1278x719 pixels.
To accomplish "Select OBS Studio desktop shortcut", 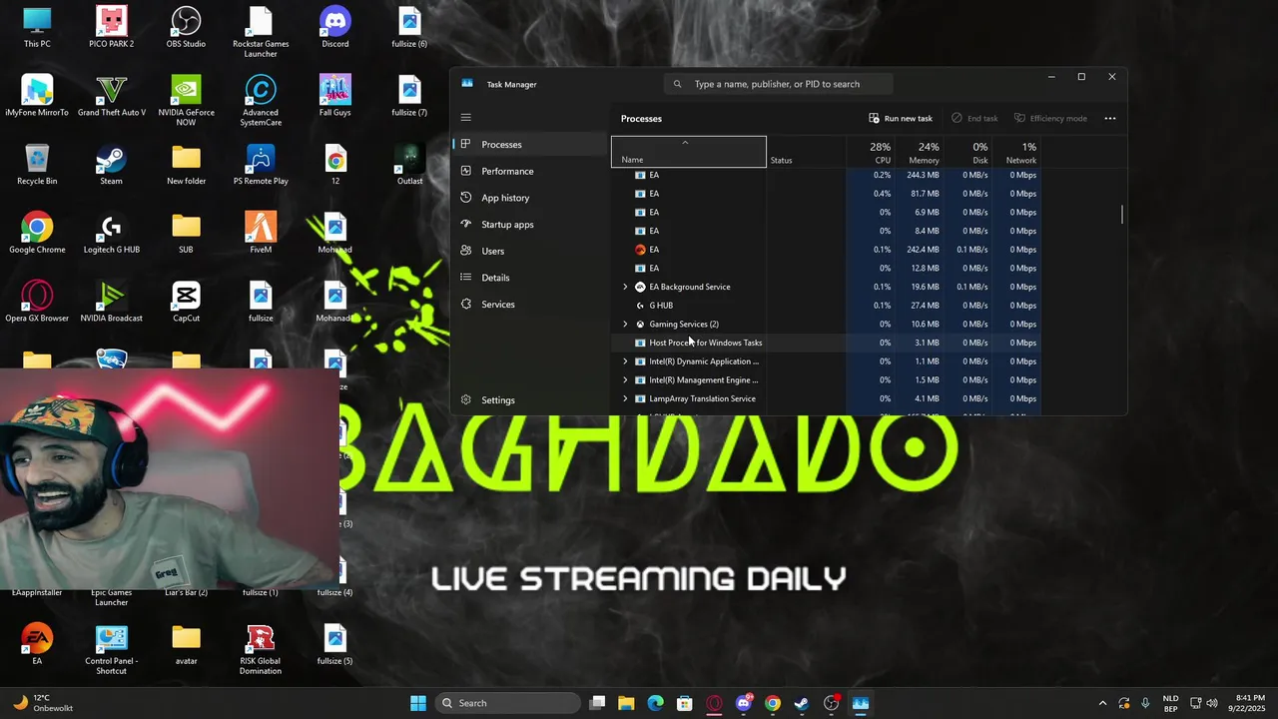I will (x=186, y=27).
